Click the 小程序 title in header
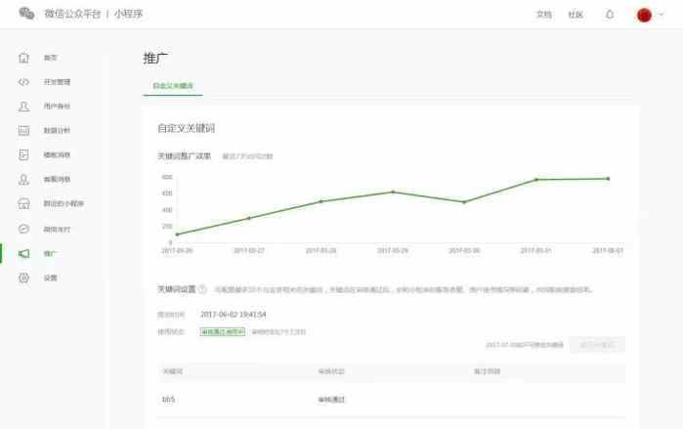The width and height of the screenshot is (683, 429). [x=129, y=14]
